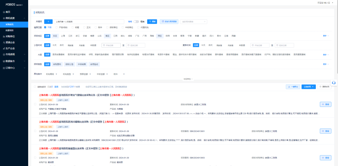Click the 渠道企业 sidebar icon
This screenshot has width=338, height=166.
point(4,42)
